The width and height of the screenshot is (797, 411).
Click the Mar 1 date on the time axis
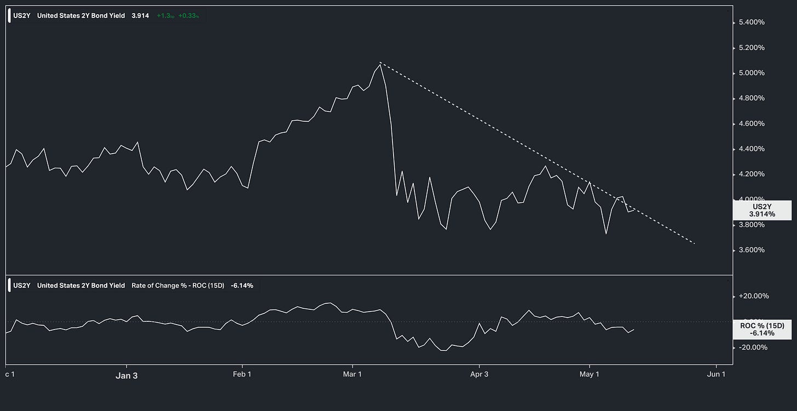[x=353, y=374]
